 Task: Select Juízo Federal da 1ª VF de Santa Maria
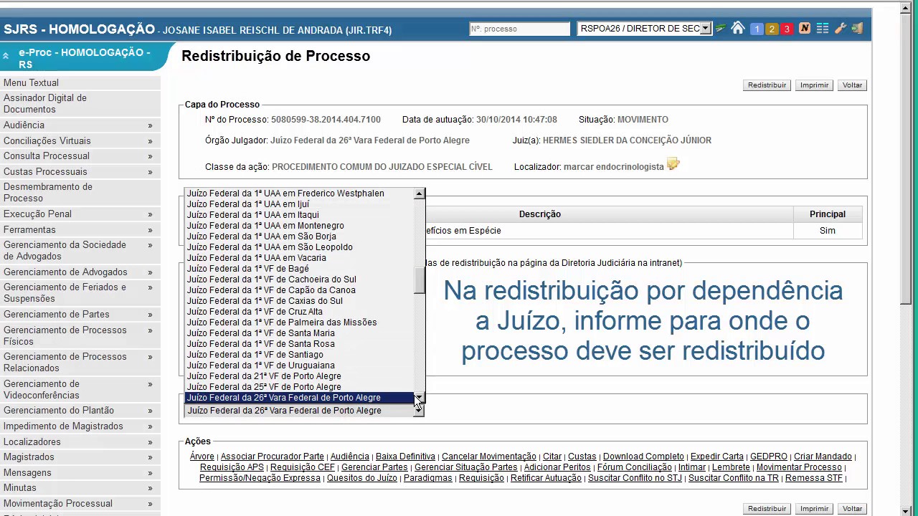pos(299,333)
